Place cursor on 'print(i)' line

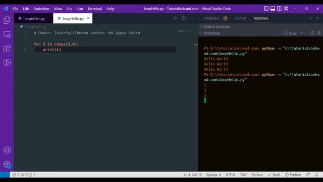[105, 50]
